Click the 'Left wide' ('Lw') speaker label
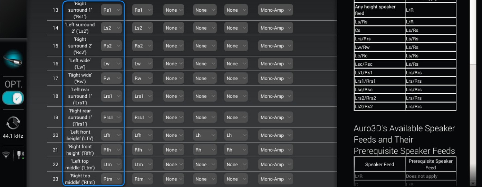The image size is (482, 187). (x=80, y=64)
